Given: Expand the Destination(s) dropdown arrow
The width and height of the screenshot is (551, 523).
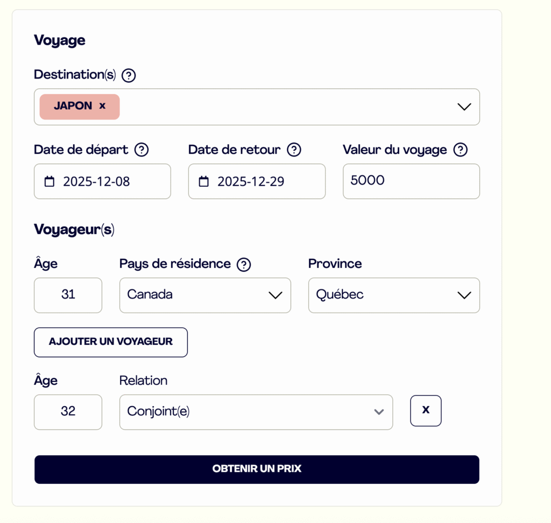Looking at the screenshot, I should [464, 107].
